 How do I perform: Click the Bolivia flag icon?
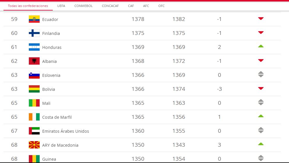tap(34, 89)
